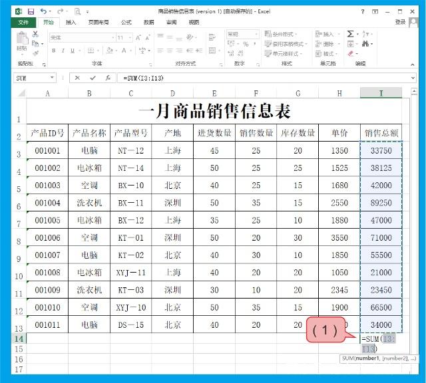426x383 pixels.
Task: Click the Fill Color bucket icon
Action: 109,51
